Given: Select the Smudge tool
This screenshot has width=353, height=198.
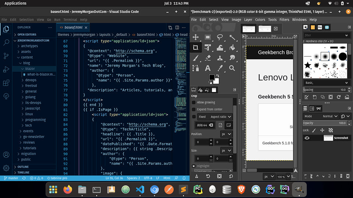Looking at the screenshot, I should click(x=232, y=58).
